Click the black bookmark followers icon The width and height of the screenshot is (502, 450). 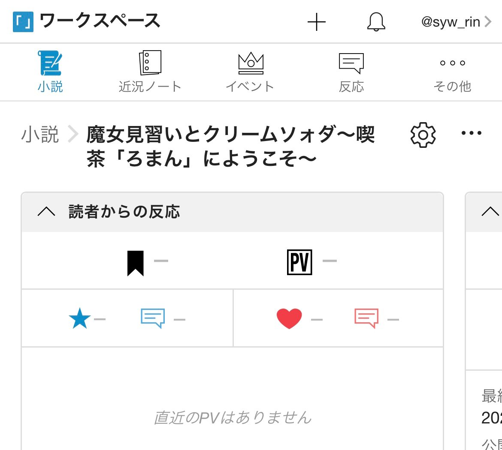(x=136, y=263)
